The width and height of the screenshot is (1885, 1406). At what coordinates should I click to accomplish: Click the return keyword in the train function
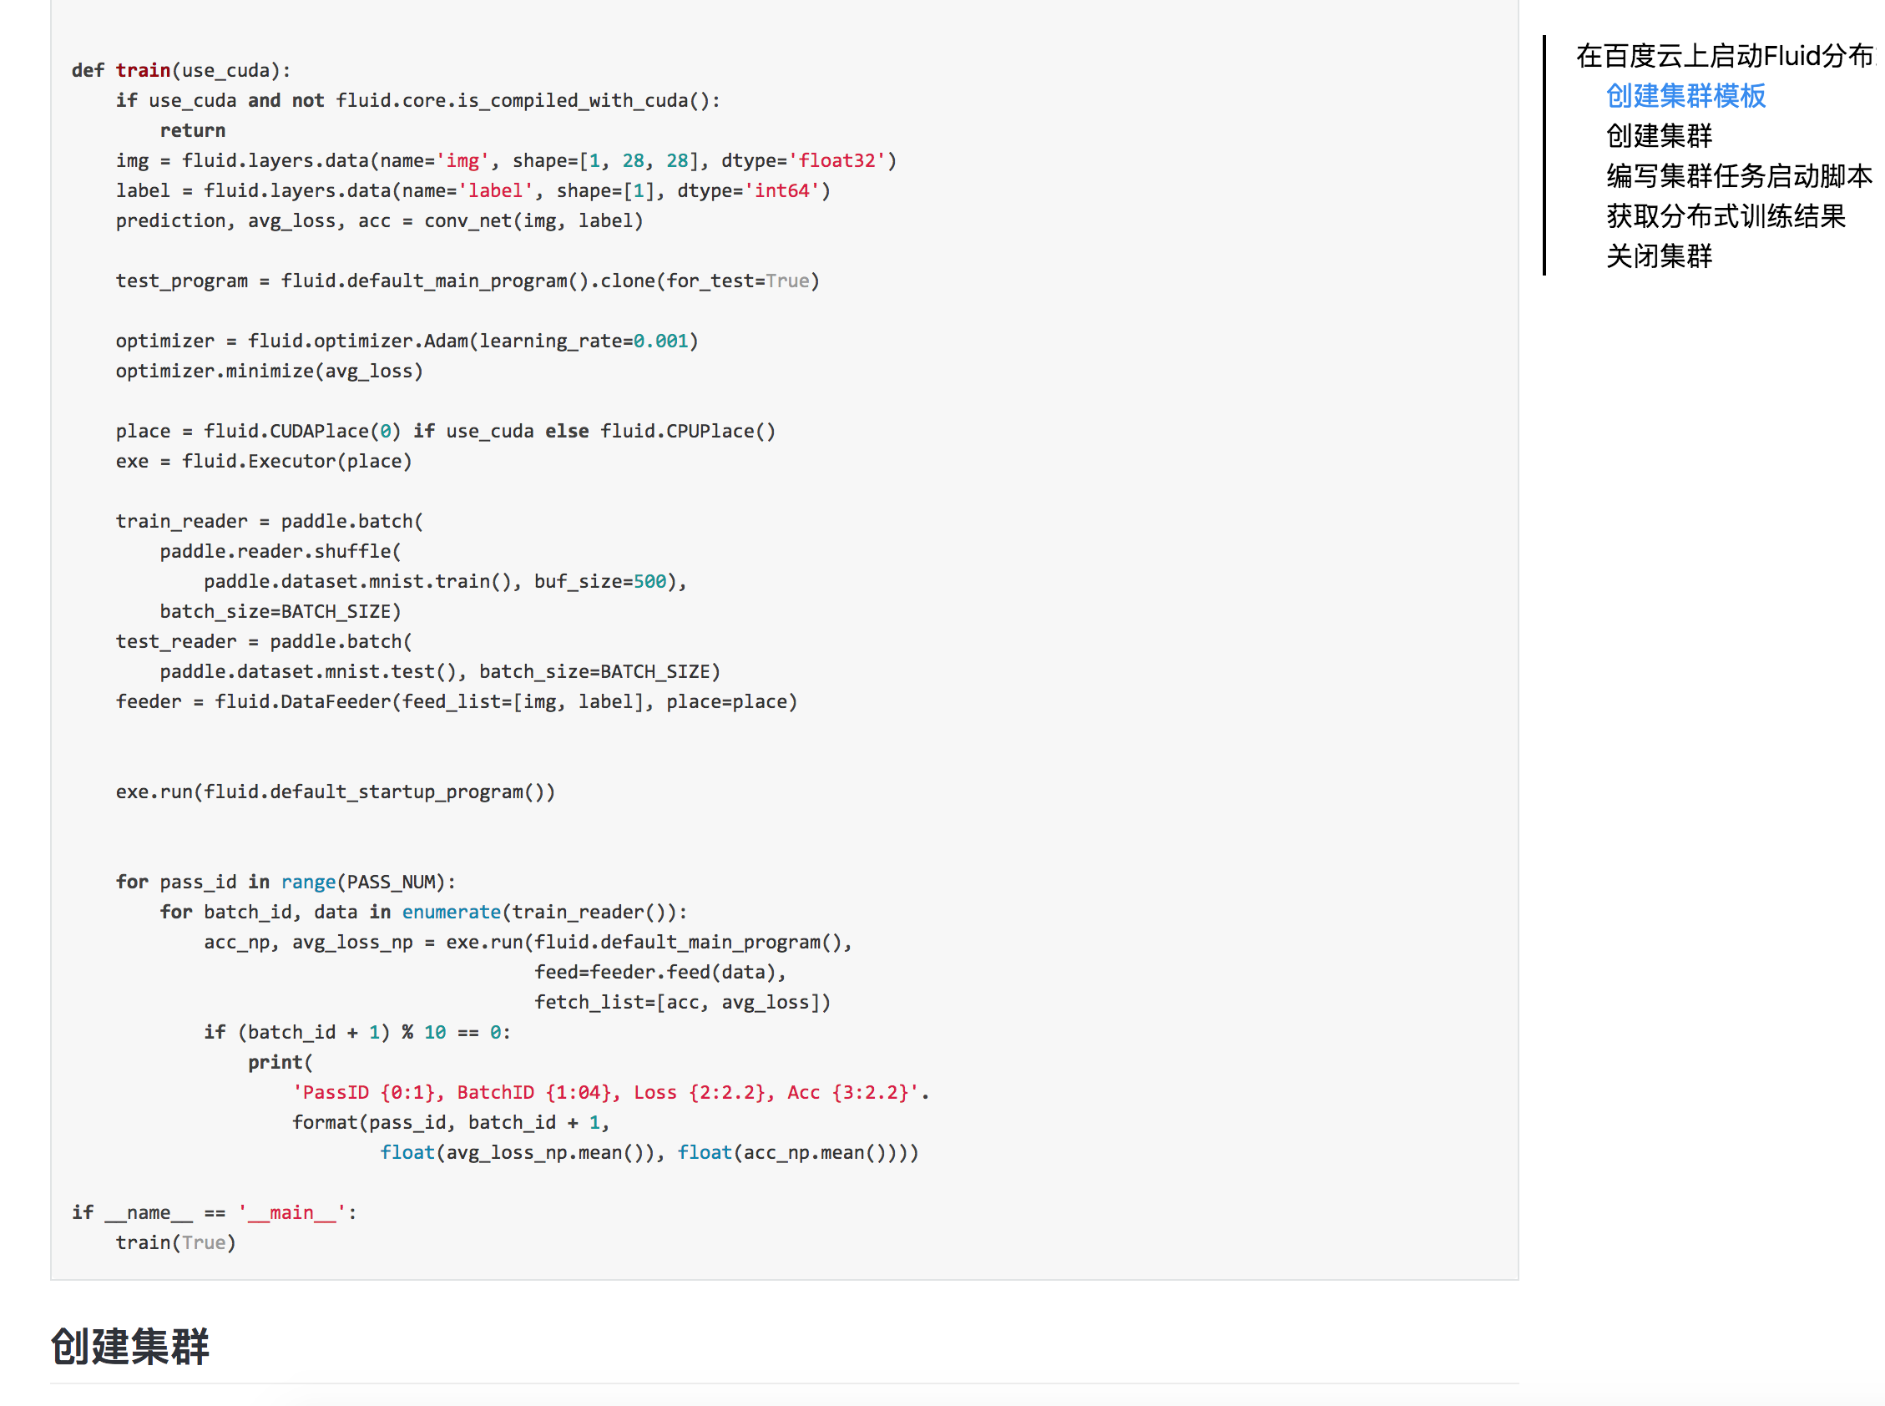click(x=192, y=131)
